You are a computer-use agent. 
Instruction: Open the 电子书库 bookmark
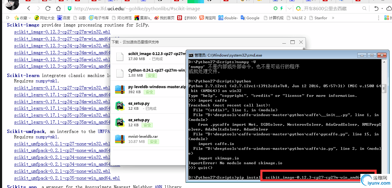99,18
